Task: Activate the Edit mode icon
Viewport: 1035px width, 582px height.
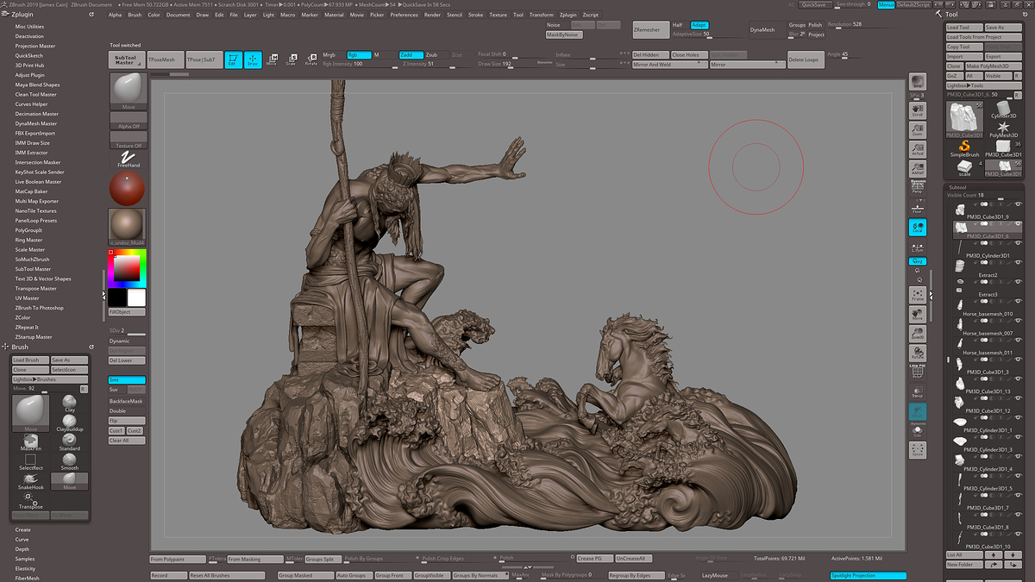Action: [232, 59]
